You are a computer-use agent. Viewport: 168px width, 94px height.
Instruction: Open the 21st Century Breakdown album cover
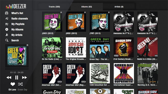124,47
